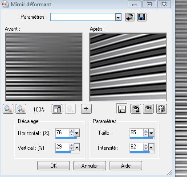
Task: Zoom in the preview with plus magnifier
Action: (21, 109)
